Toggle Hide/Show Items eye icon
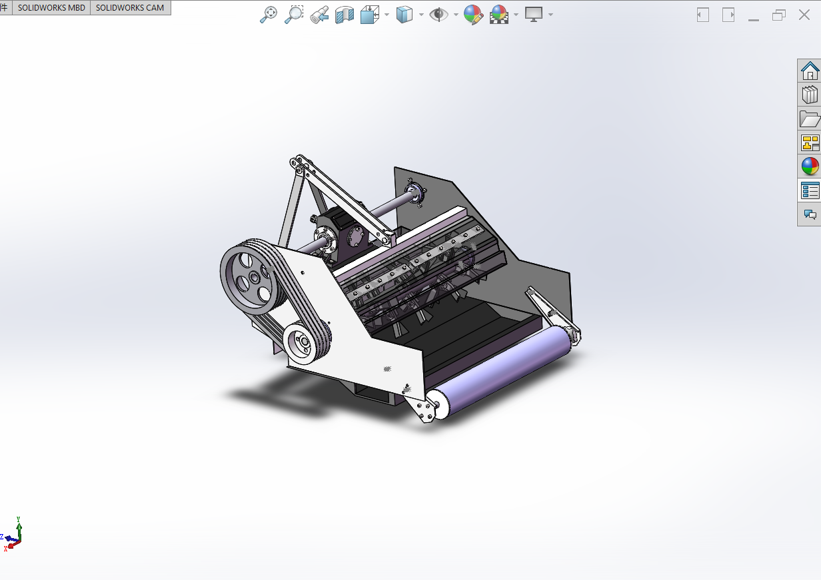Viewport: 821px width, 580px height. [x=438, y=15]
